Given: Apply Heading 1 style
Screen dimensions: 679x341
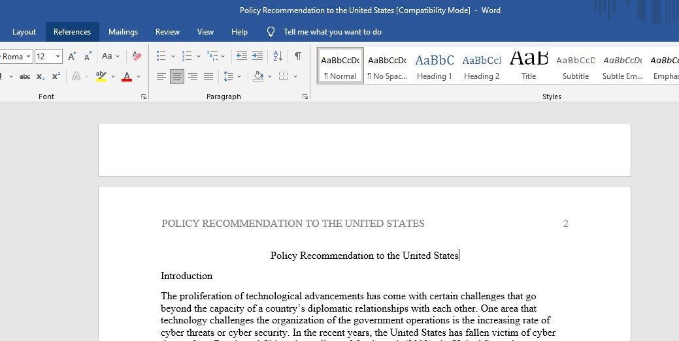Looking at the screenshot, I should pyautogui.click(x=435, y=65).
